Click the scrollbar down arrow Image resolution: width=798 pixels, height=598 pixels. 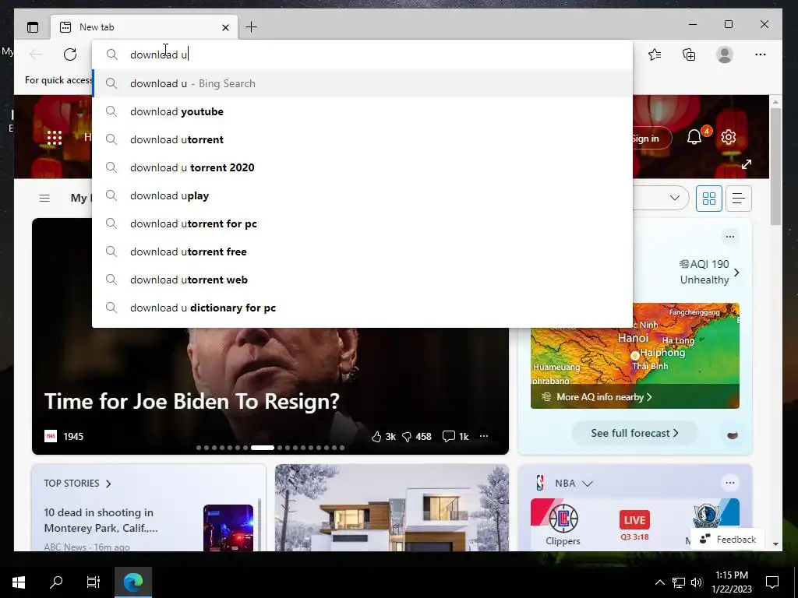775,544
